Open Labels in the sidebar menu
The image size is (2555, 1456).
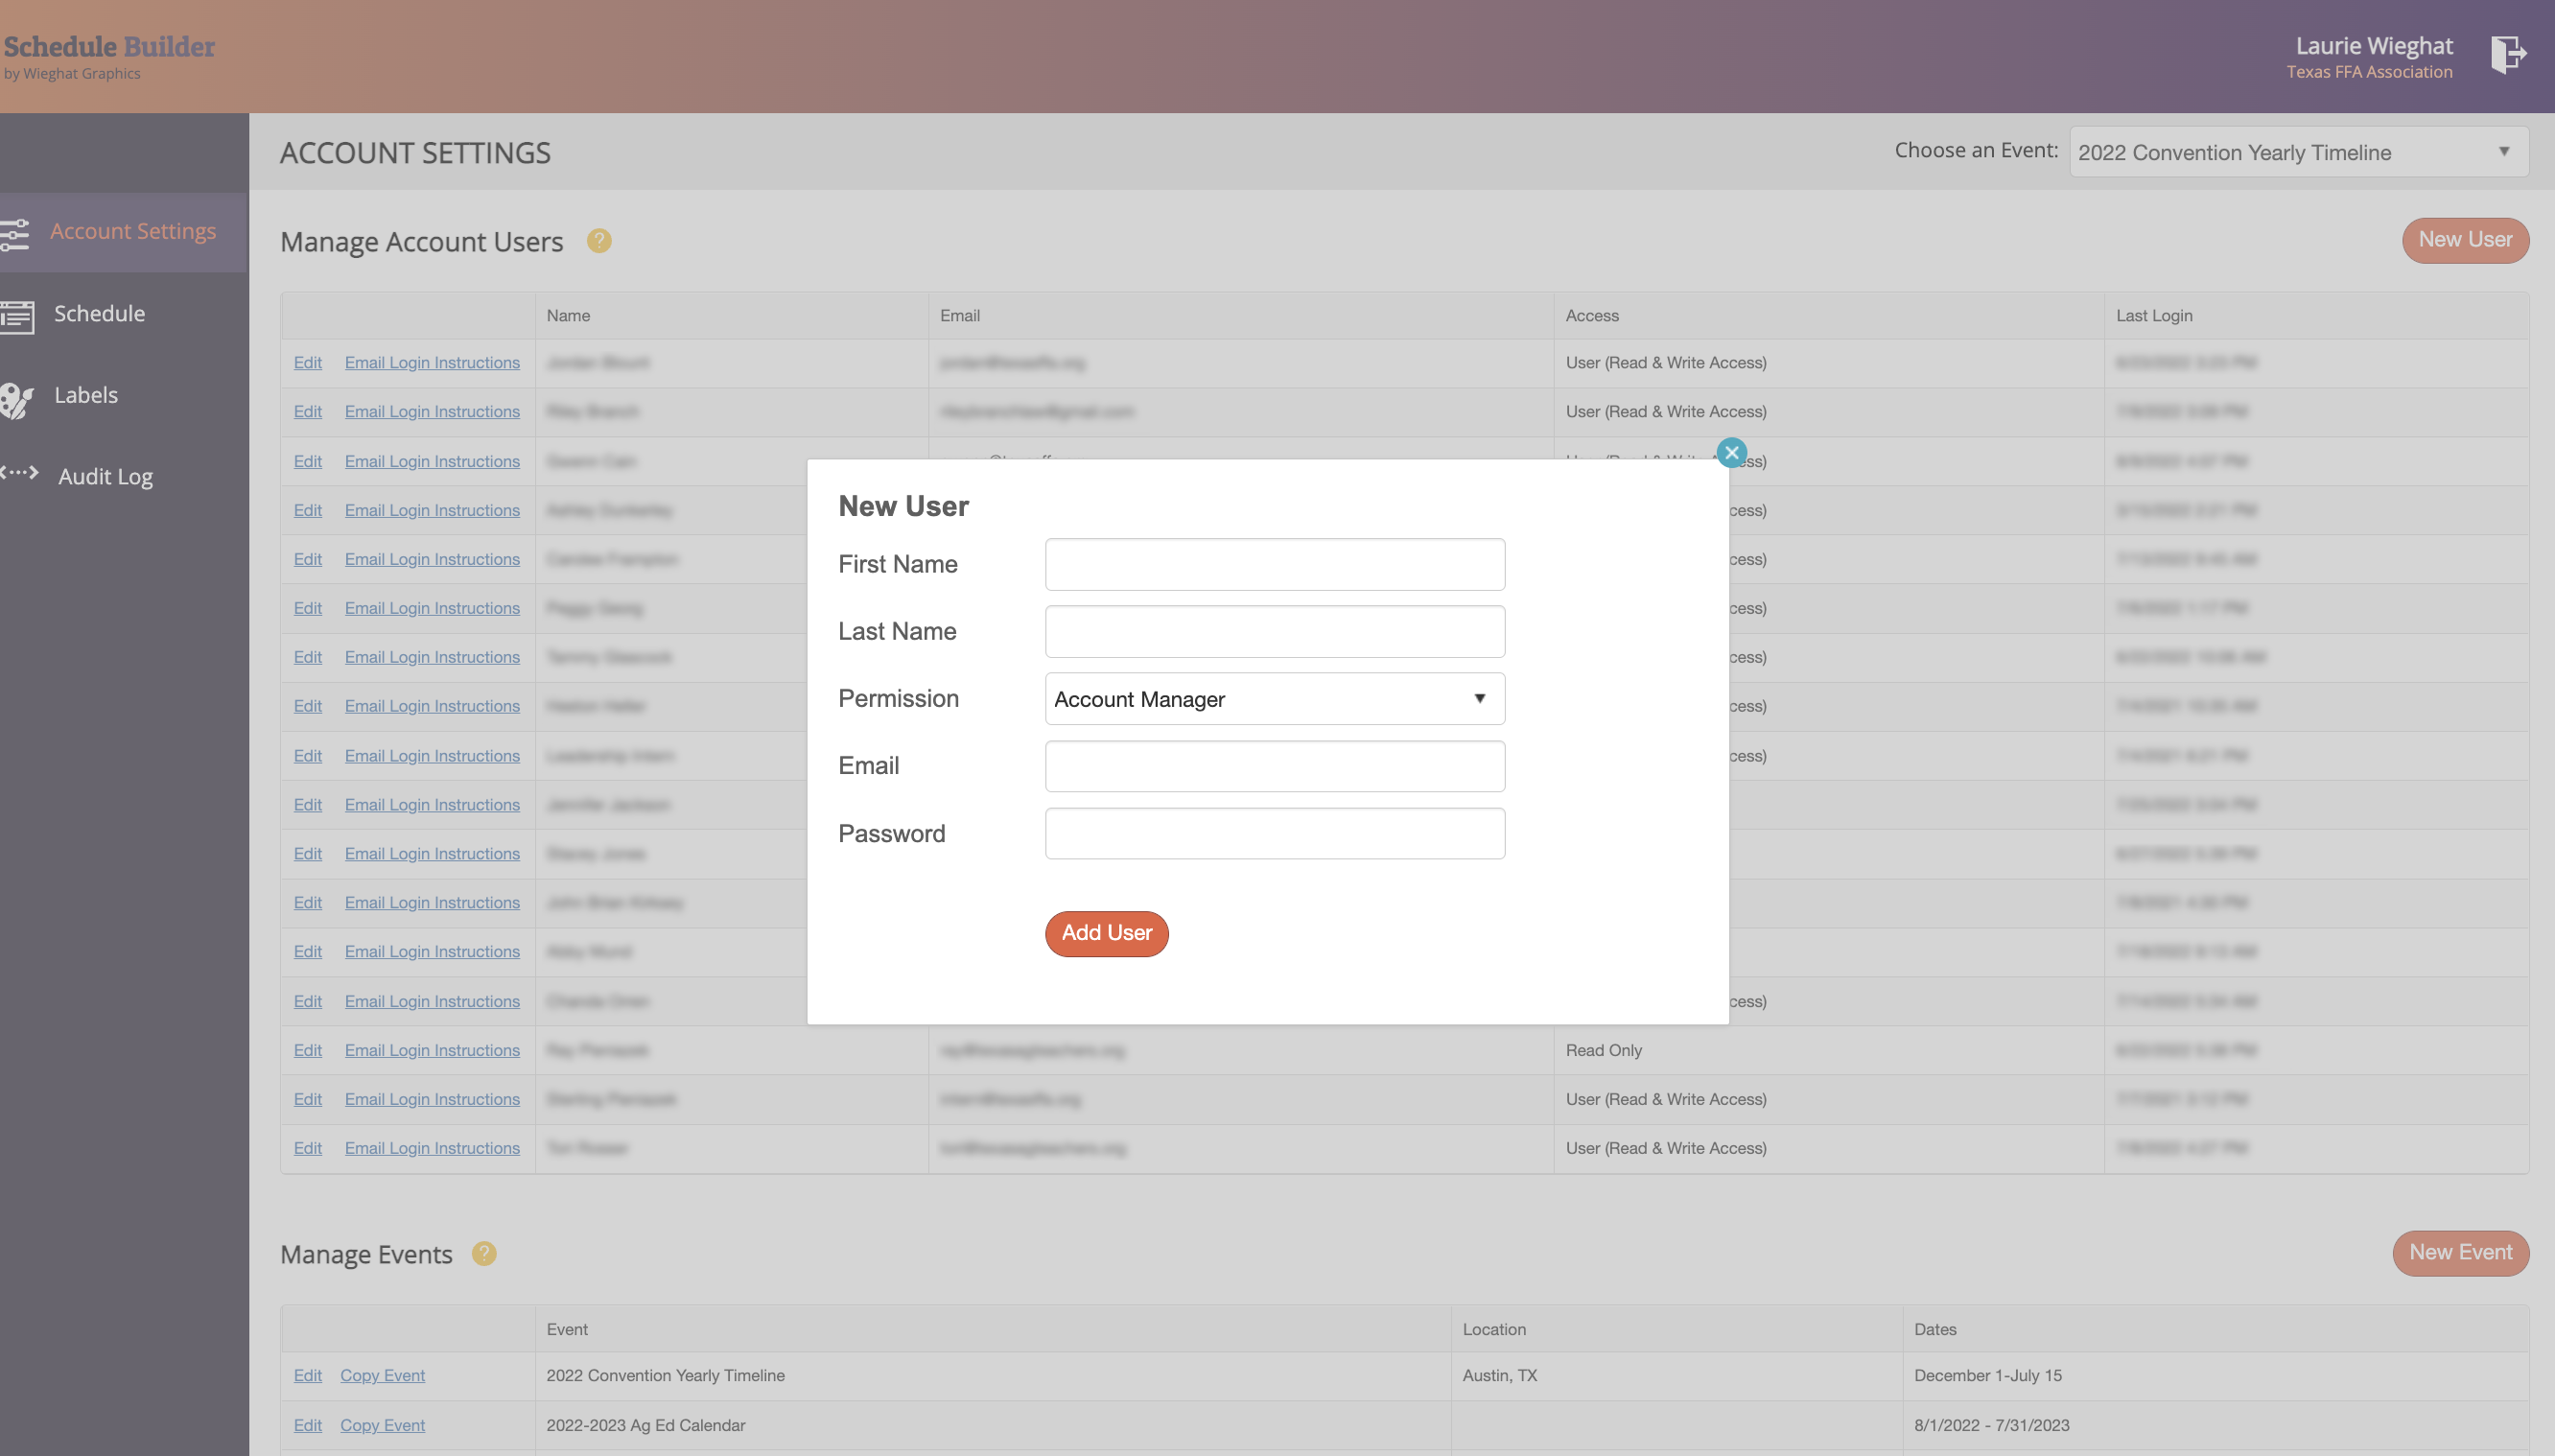(86, 395)
